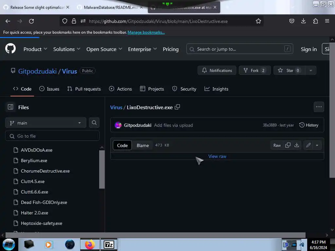Image resolution: width=335 pixels, height=251 pixels.
Task: Click the View raw link
Action: (217, 156)
